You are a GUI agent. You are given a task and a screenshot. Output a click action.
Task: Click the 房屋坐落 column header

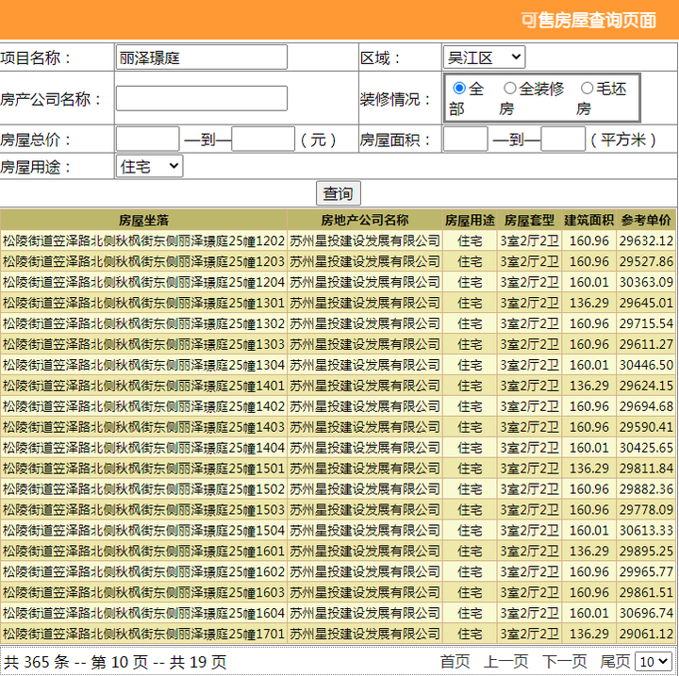click(x=143, y=220)
